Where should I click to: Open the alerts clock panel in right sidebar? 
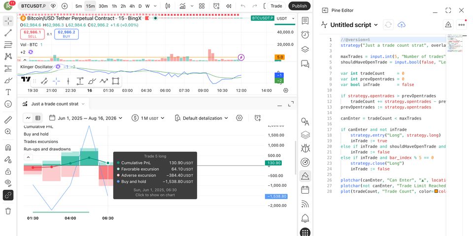coord(305,35)
